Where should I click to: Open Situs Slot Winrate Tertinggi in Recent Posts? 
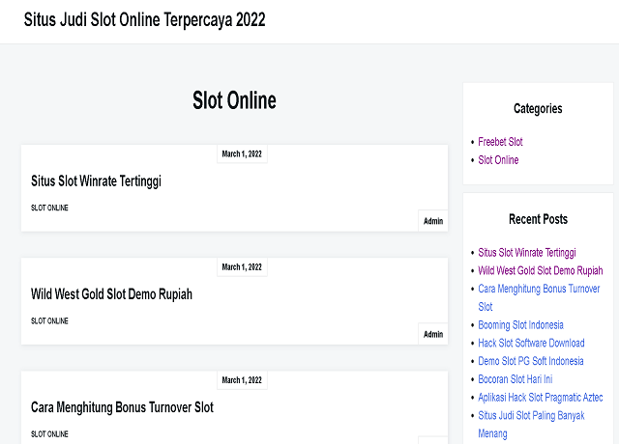pyautogui.click(x=526, y=252)
